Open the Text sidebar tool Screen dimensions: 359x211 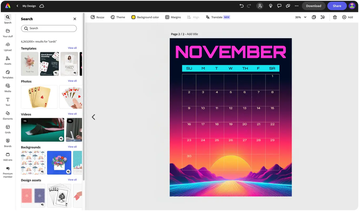[8, 102]
